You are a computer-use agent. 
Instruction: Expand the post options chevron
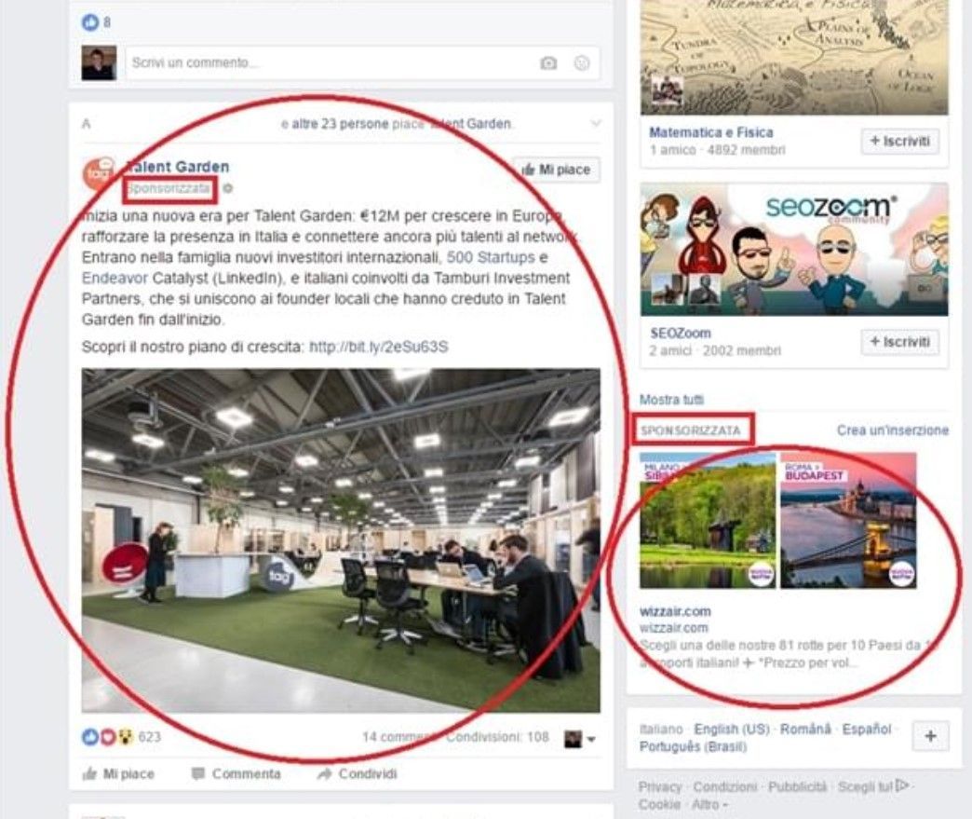click(x=595, y=123)
